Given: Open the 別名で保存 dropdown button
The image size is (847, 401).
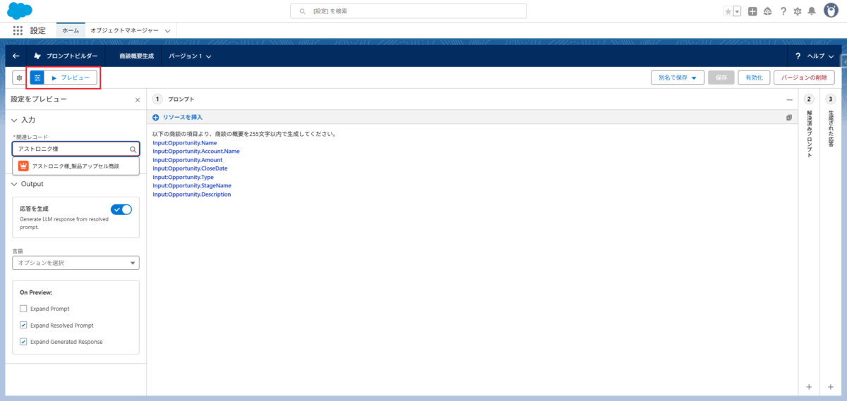Looking at the screenshot, I should click(677, 78).
